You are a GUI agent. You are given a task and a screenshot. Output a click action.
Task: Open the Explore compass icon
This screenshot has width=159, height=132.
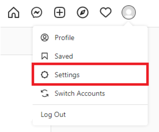pos(83,12)
